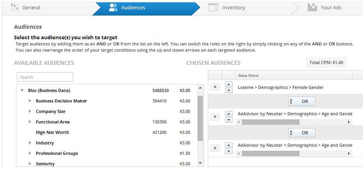Viewport: 363px width, 170px height.
Task: Go to the Inventory step tab
Action: click(x=233, y=7)
